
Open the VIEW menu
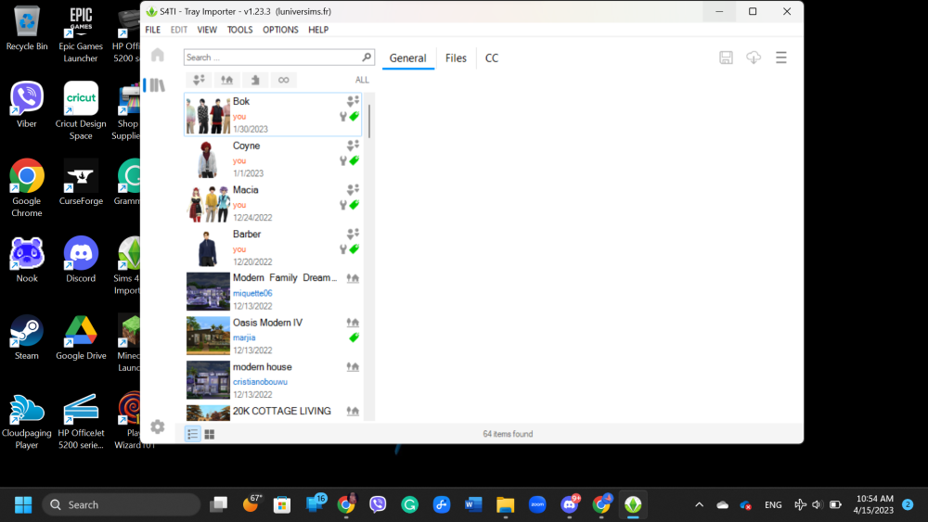coord(207,30)
